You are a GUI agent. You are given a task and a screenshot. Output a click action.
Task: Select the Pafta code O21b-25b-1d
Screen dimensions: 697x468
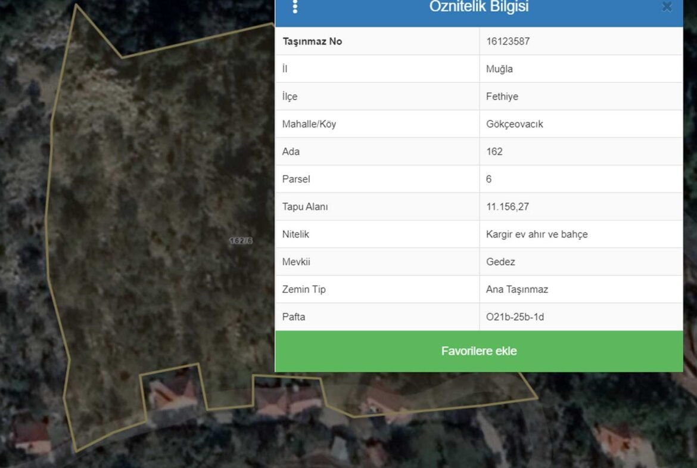point(515,317)
